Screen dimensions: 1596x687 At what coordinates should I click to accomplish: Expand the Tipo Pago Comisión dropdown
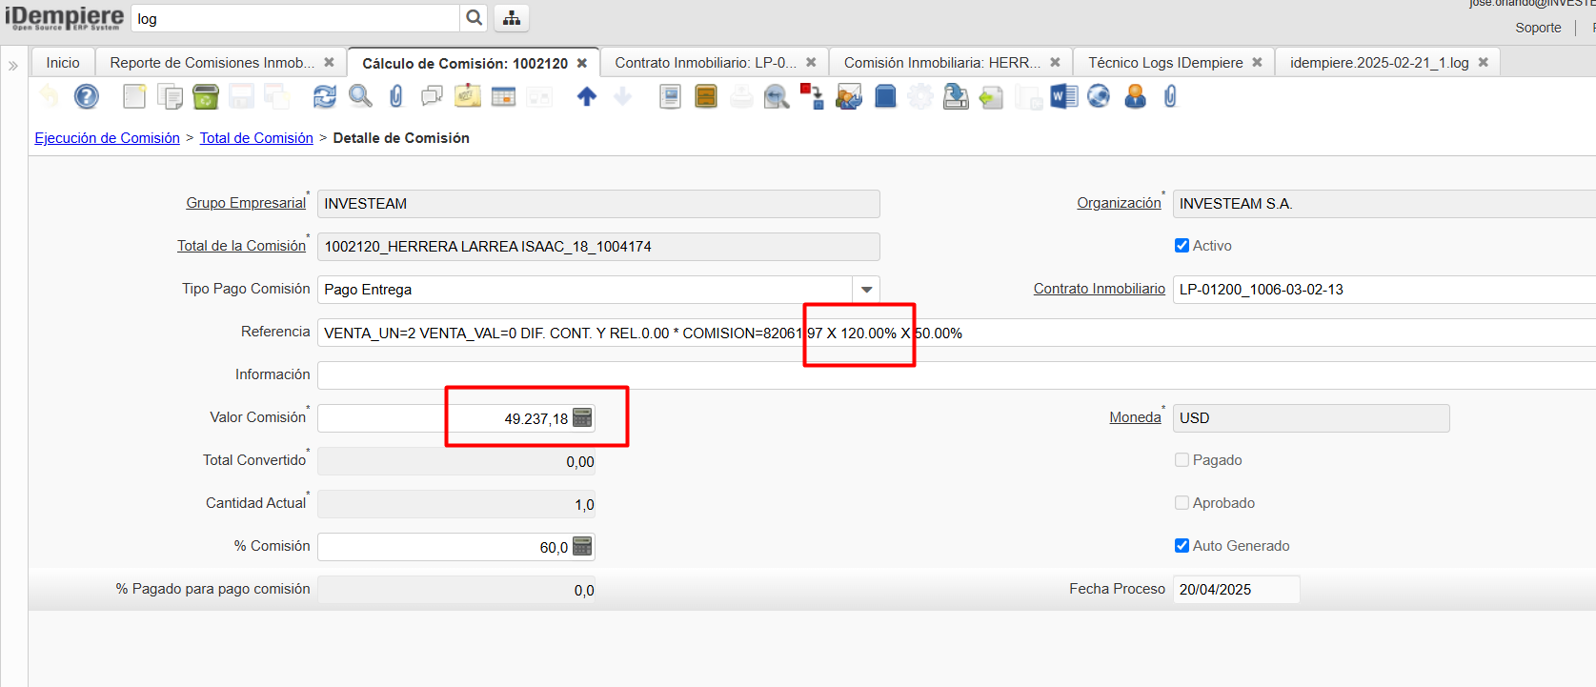pos(866,290)
